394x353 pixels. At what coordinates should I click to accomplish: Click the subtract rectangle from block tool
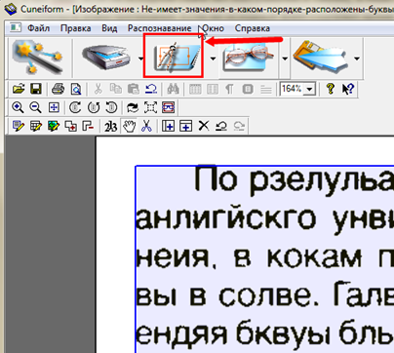tap(88, 126)
